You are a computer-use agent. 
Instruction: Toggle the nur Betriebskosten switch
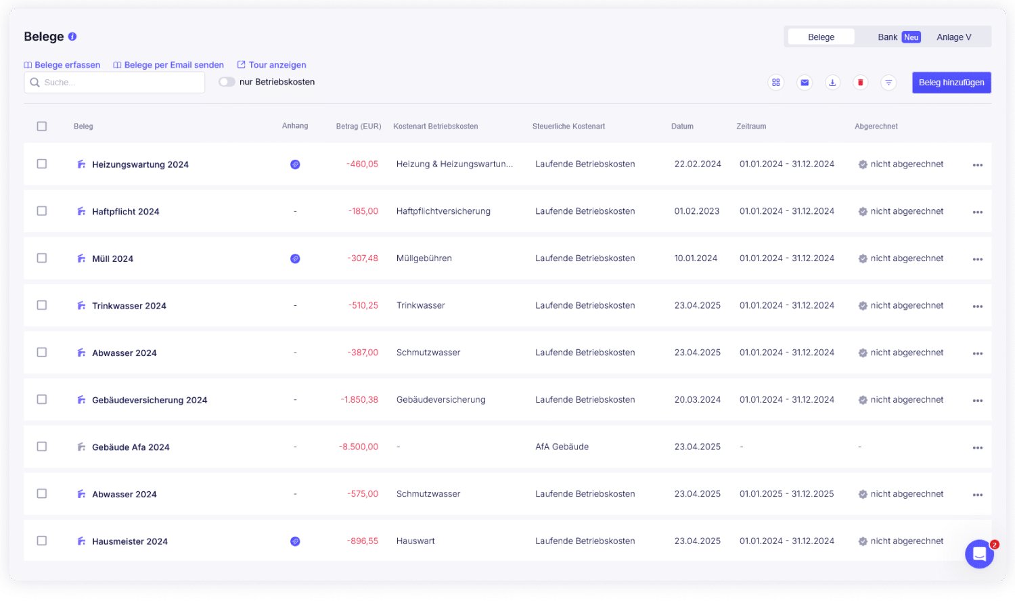coord(227,82)
